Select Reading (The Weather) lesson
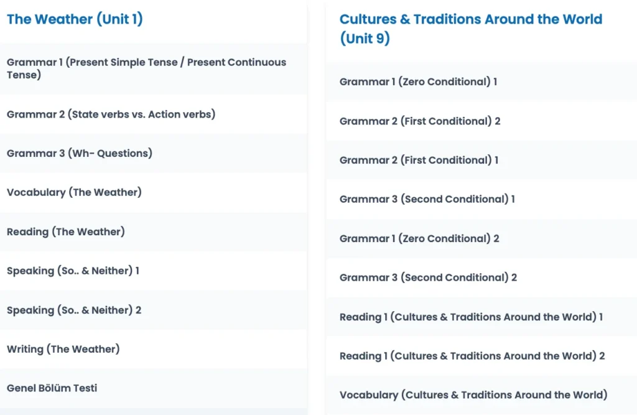This screenshot has width=637, height=415. pyautogui.click(x=154, y=231)
